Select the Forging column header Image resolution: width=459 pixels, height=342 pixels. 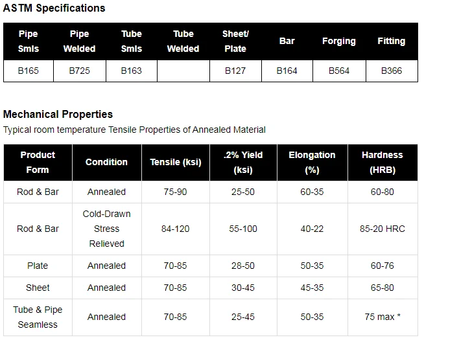(339, 41)
